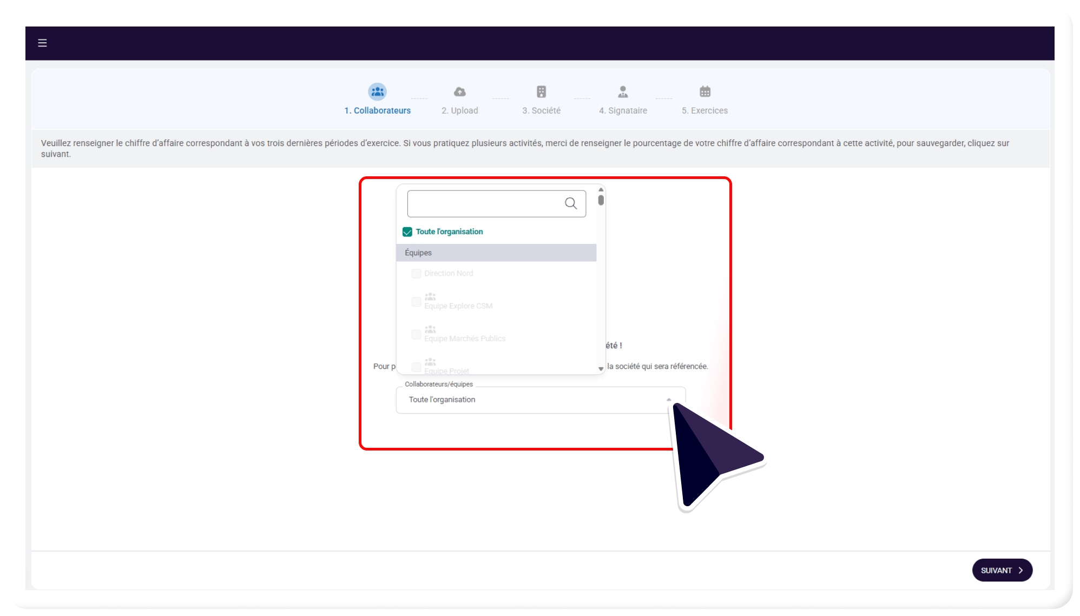Open the hamburger menu icon
This screenshot has height=616, width=1080.
point(42,43)
